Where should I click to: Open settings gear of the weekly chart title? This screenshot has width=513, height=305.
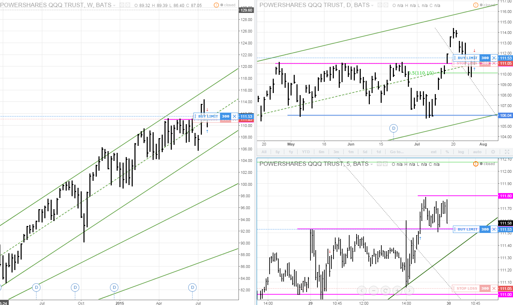click(x=128, y=5)
